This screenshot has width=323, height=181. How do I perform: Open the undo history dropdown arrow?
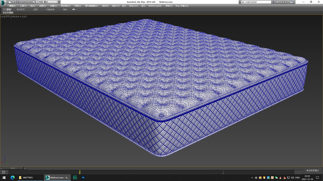click(x=24, y=2)
